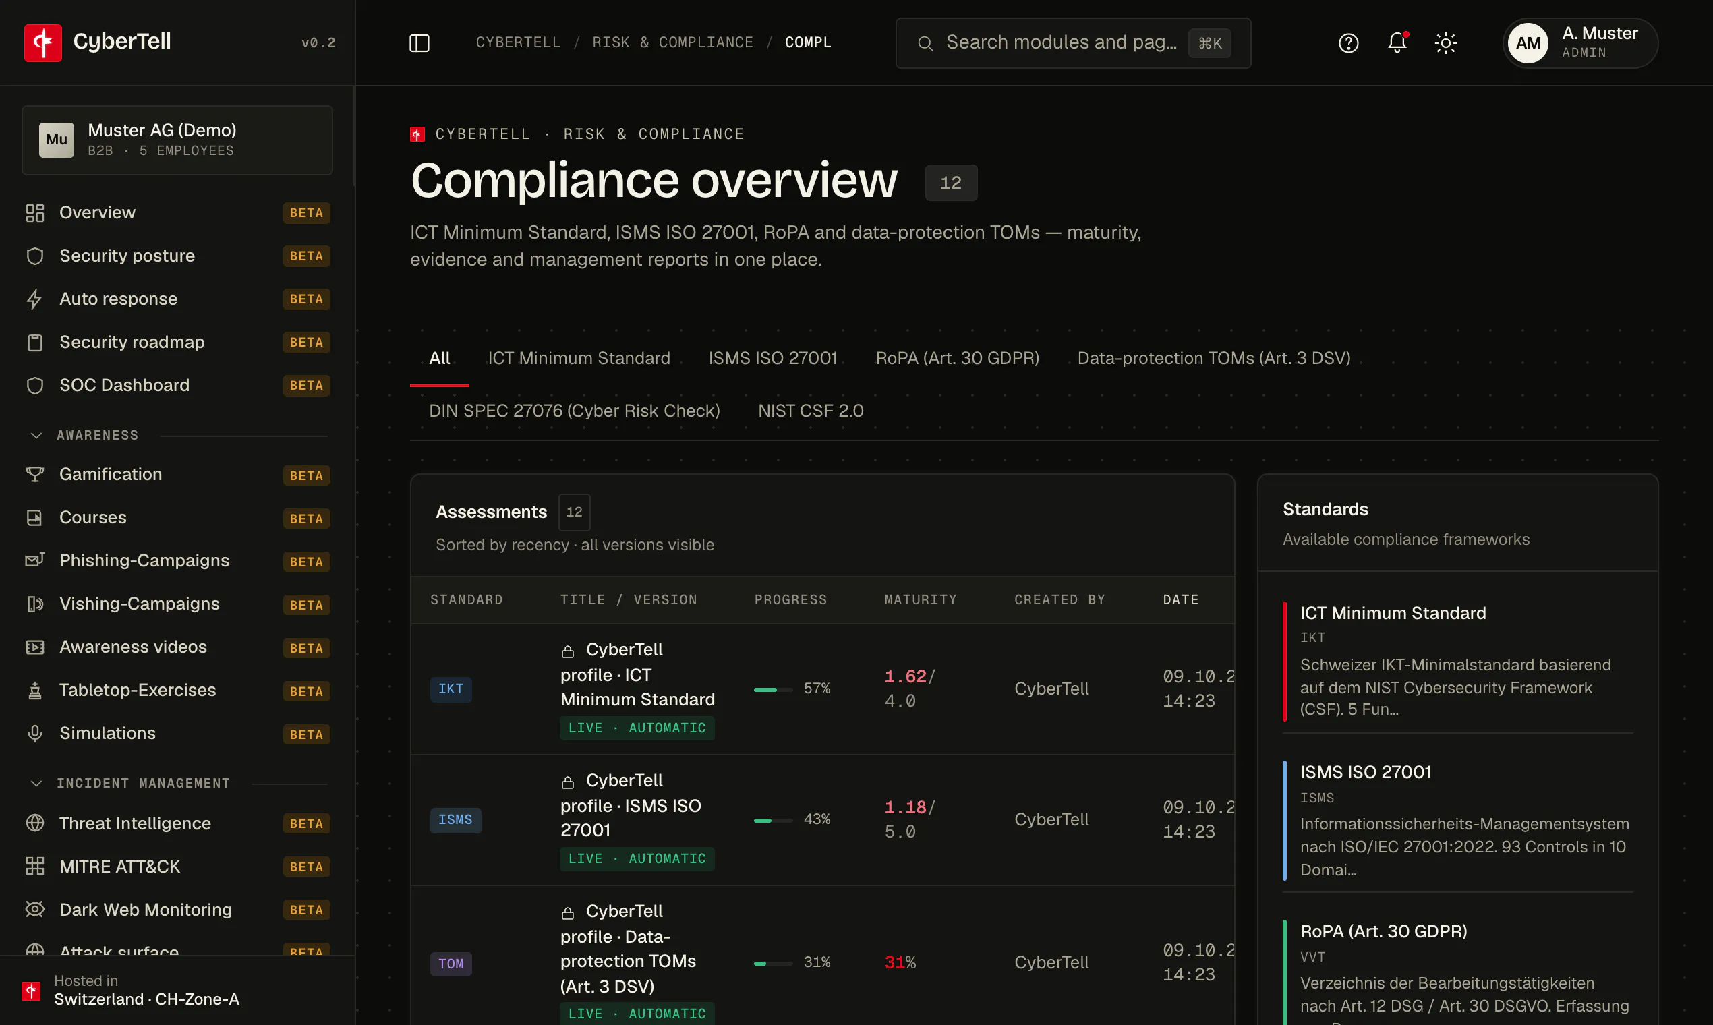Open SOC Dashboard shield icon
Image resolution: width=1713 pixels, height=1025 pixels.
point(34,386)
